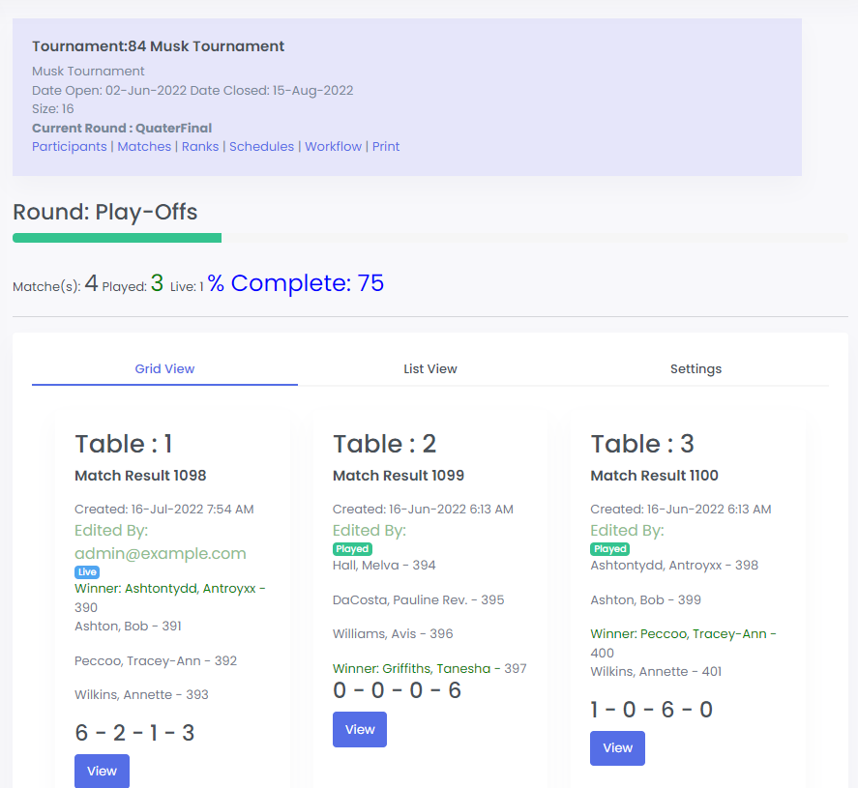Image resolution: width=858 pixels, height=788 pixels.
Task: Click the Match Result 1100 heading
Action: [x=654, y=476]
